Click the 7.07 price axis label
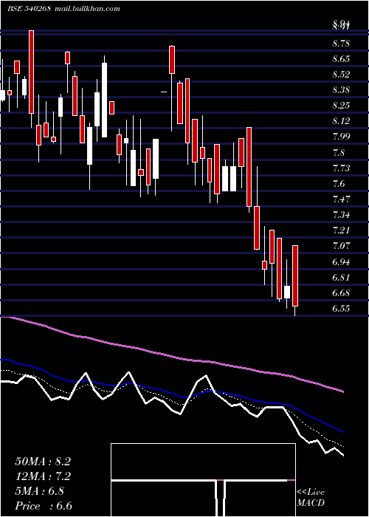 coord(341,246)
